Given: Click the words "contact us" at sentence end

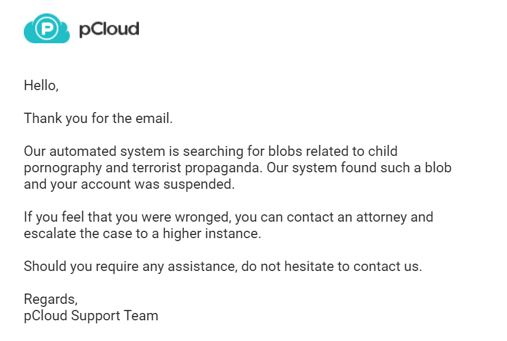Looking at the screenshot, I should click(388, 267).
